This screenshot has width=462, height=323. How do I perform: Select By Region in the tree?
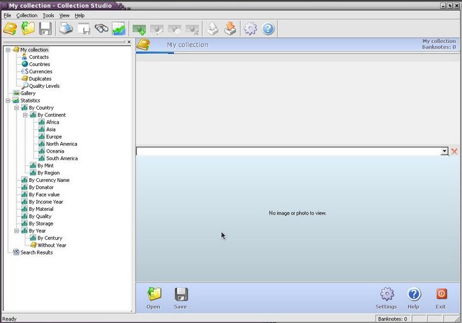pyautogui.click(x=48, y=173)
